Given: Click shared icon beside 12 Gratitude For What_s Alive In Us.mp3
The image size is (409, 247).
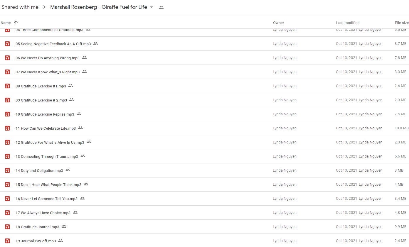Looking at the screenshot, I should (x=89, y=142).
